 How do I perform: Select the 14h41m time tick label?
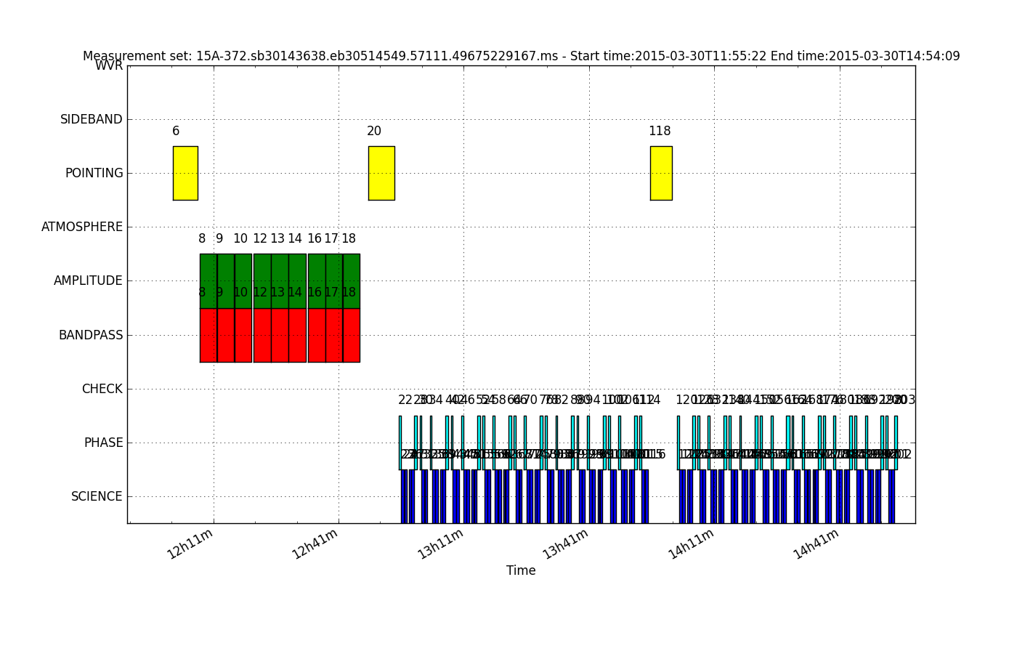coord(817,544)
